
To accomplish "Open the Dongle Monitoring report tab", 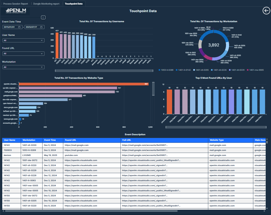I will (46, 4).
